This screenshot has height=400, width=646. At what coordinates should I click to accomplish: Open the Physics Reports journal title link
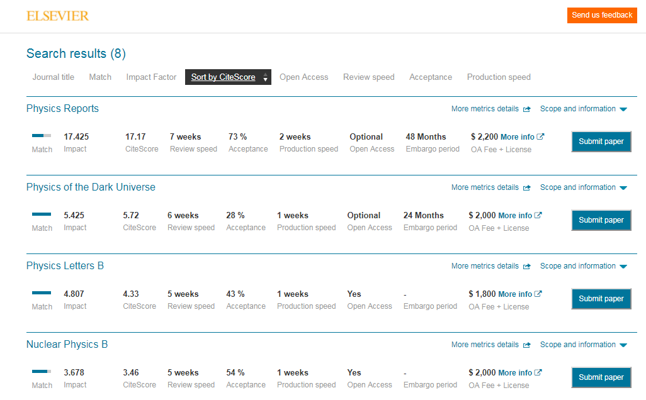62,108
